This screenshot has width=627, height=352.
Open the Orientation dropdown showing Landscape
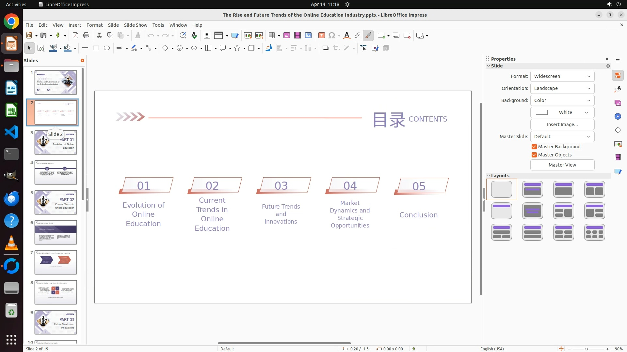click(562, 88)
